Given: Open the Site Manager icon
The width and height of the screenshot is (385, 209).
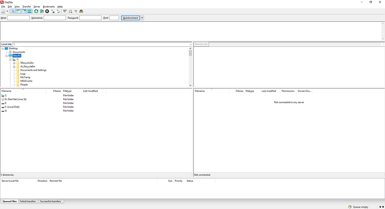Looking at the screenshot, I should (x=3, y=11).
